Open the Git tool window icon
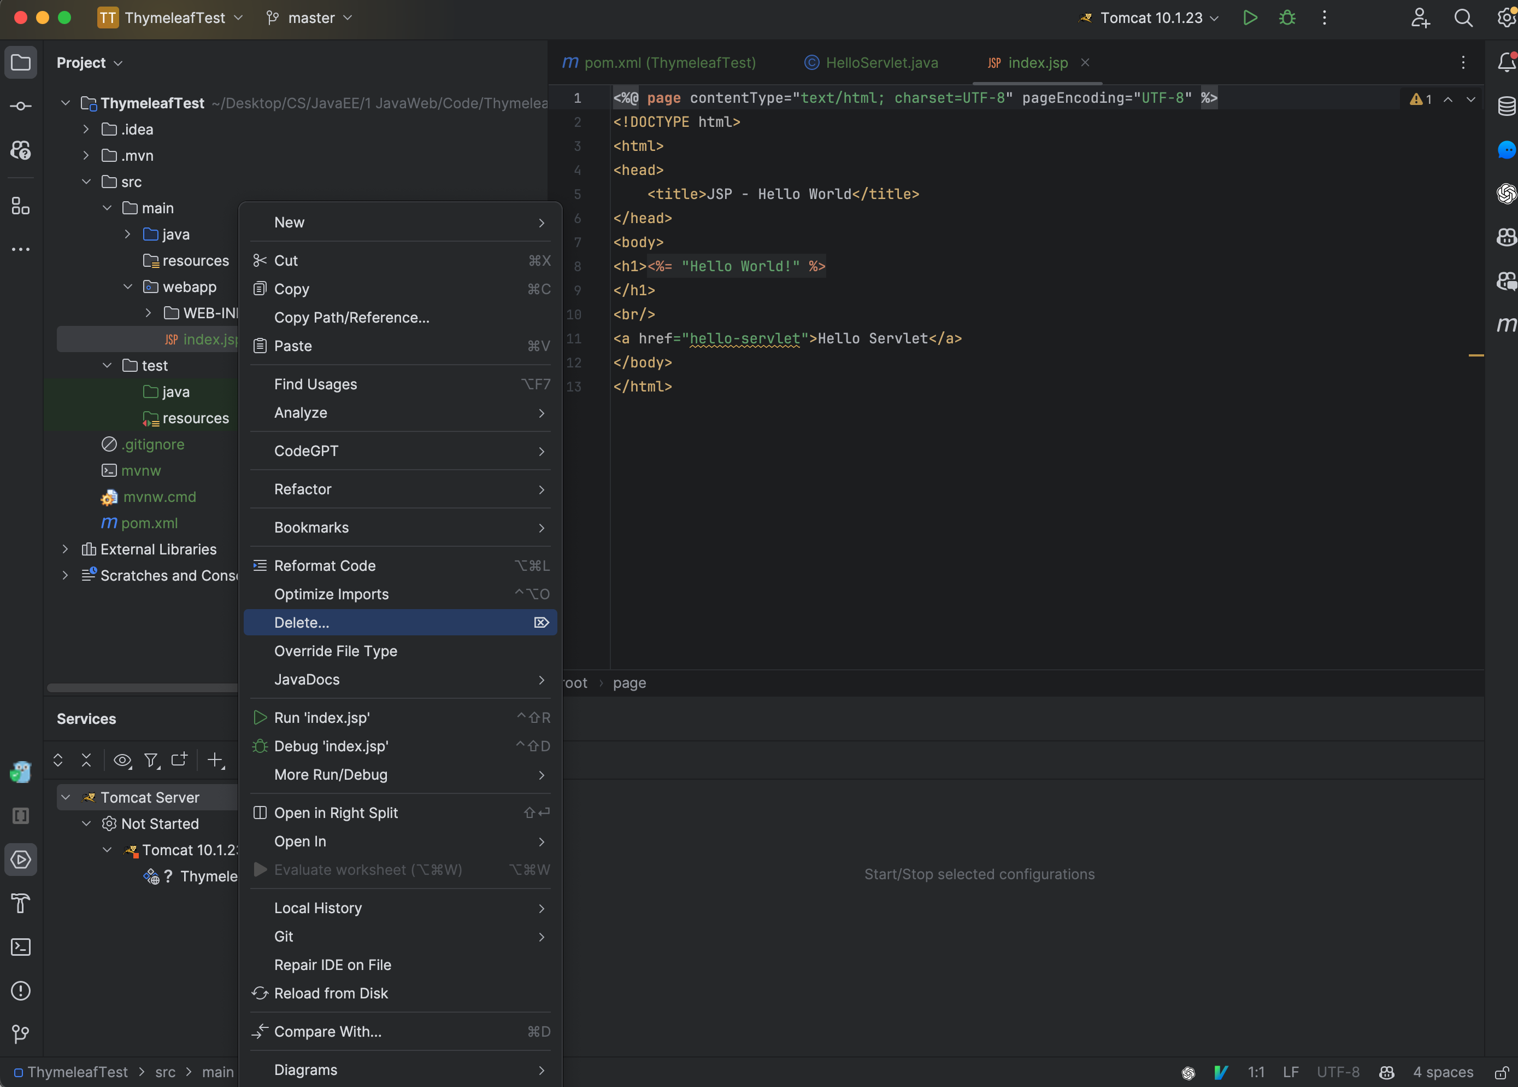The image size is (1518, 1087). tap(21, 1034)
